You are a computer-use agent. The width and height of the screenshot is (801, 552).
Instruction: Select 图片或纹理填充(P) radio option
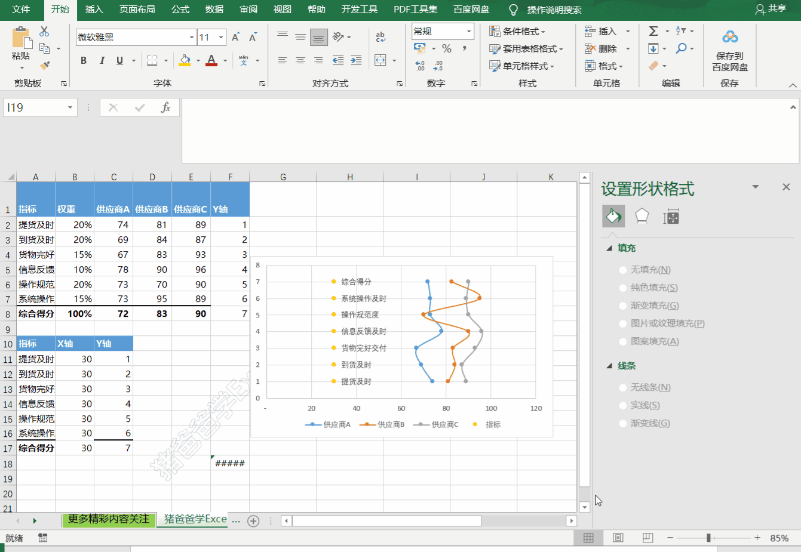click(x=624, y=323)
